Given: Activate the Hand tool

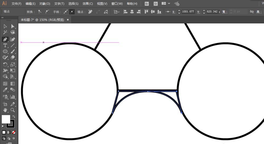Looking at the screenshot, I should 5,110.
